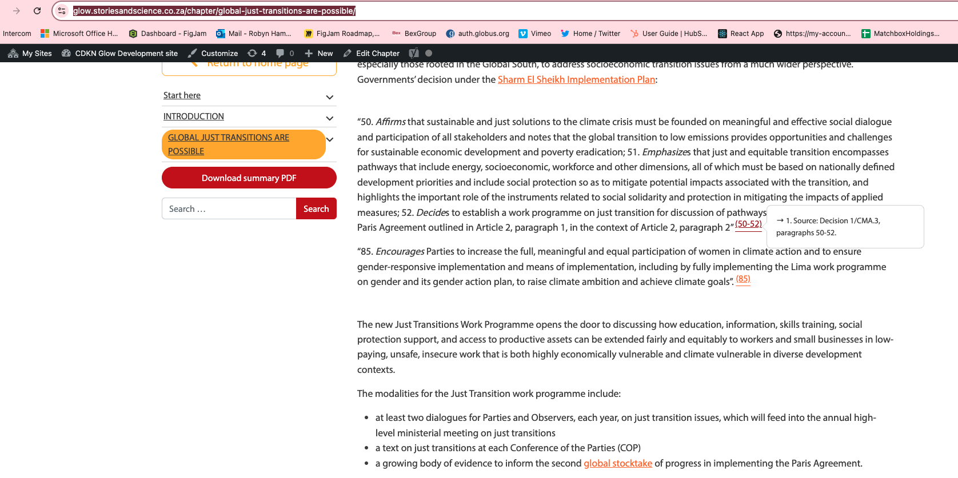Open the Home / Twitter bookmark
This screenshot has width=958, height=478.
pyautogui.click(x=590, y=34)
